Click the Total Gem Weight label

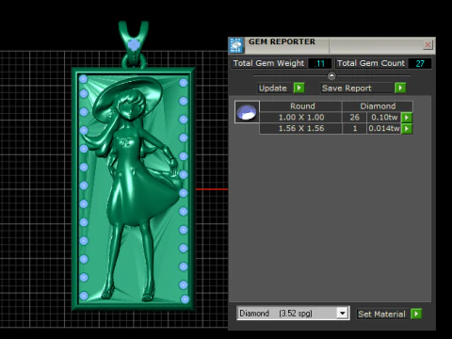(x=268, y=63)
